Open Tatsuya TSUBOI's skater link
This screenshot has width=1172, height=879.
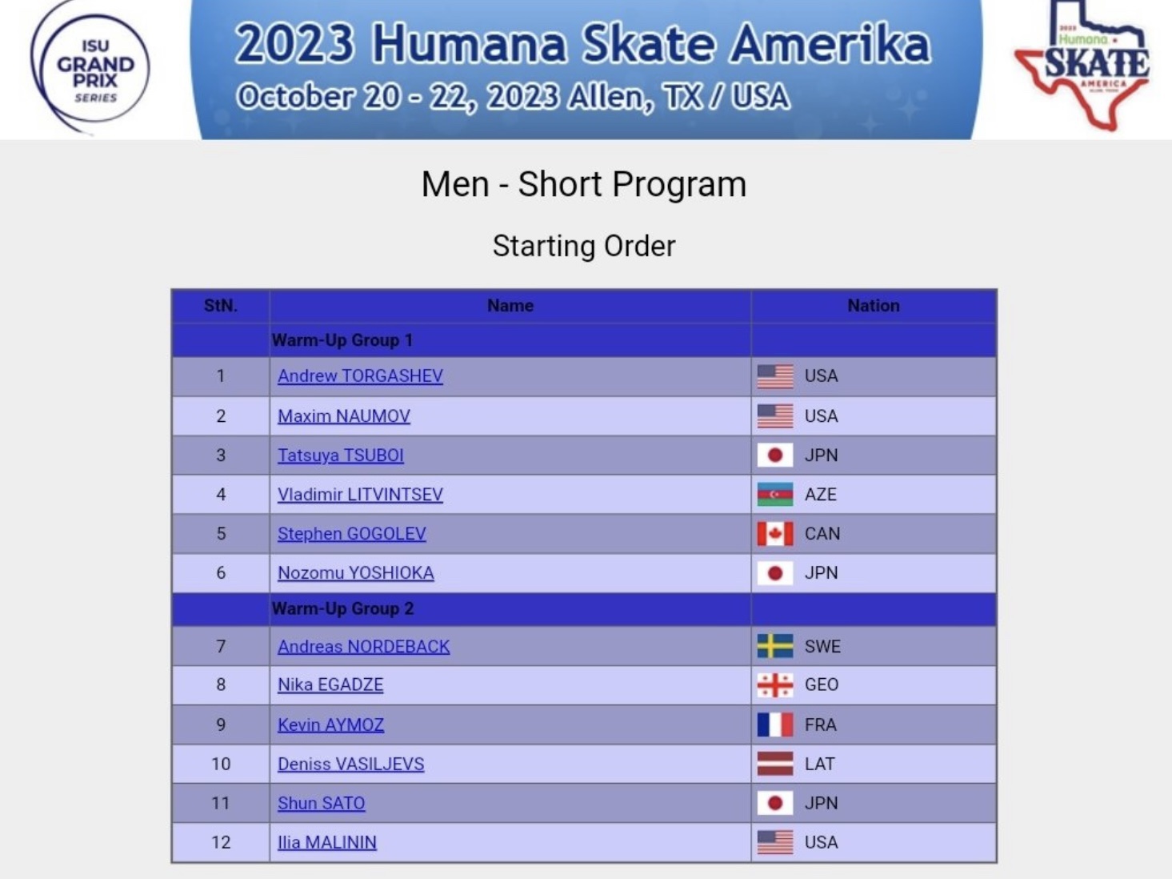click(x=341, y=456)
